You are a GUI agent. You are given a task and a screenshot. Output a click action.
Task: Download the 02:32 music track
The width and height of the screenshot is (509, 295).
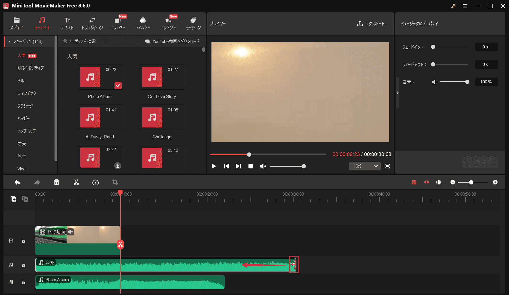coord(118,166)
